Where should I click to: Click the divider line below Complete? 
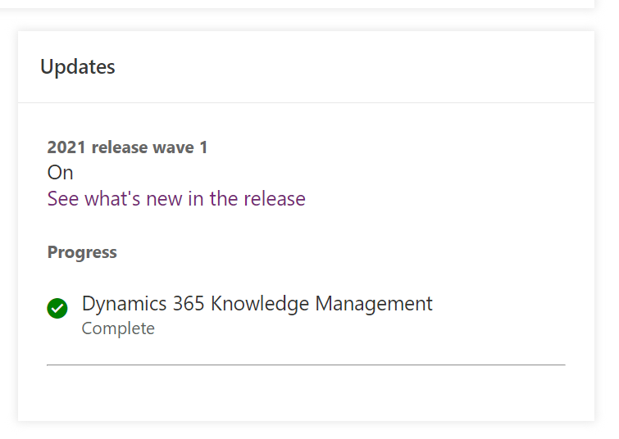(306, 364)
